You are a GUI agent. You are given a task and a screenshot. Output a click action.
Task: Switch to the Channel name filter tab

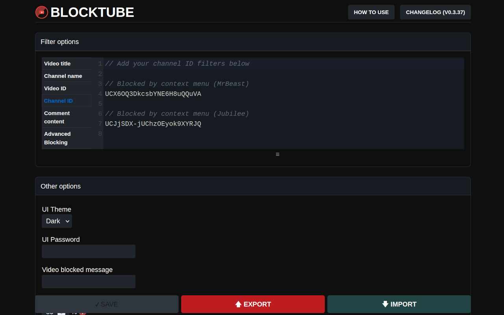click(67, 76)
